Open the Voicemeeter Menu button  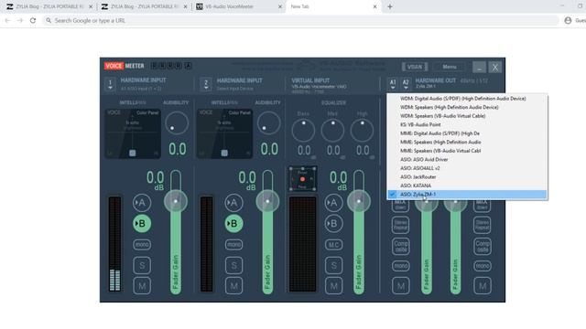(x=450, y=67)
